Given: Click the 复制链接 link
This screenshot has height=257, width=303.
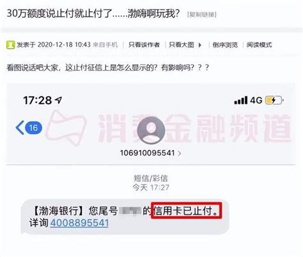Looking at the screenshot, I should [x=202, y=15].
